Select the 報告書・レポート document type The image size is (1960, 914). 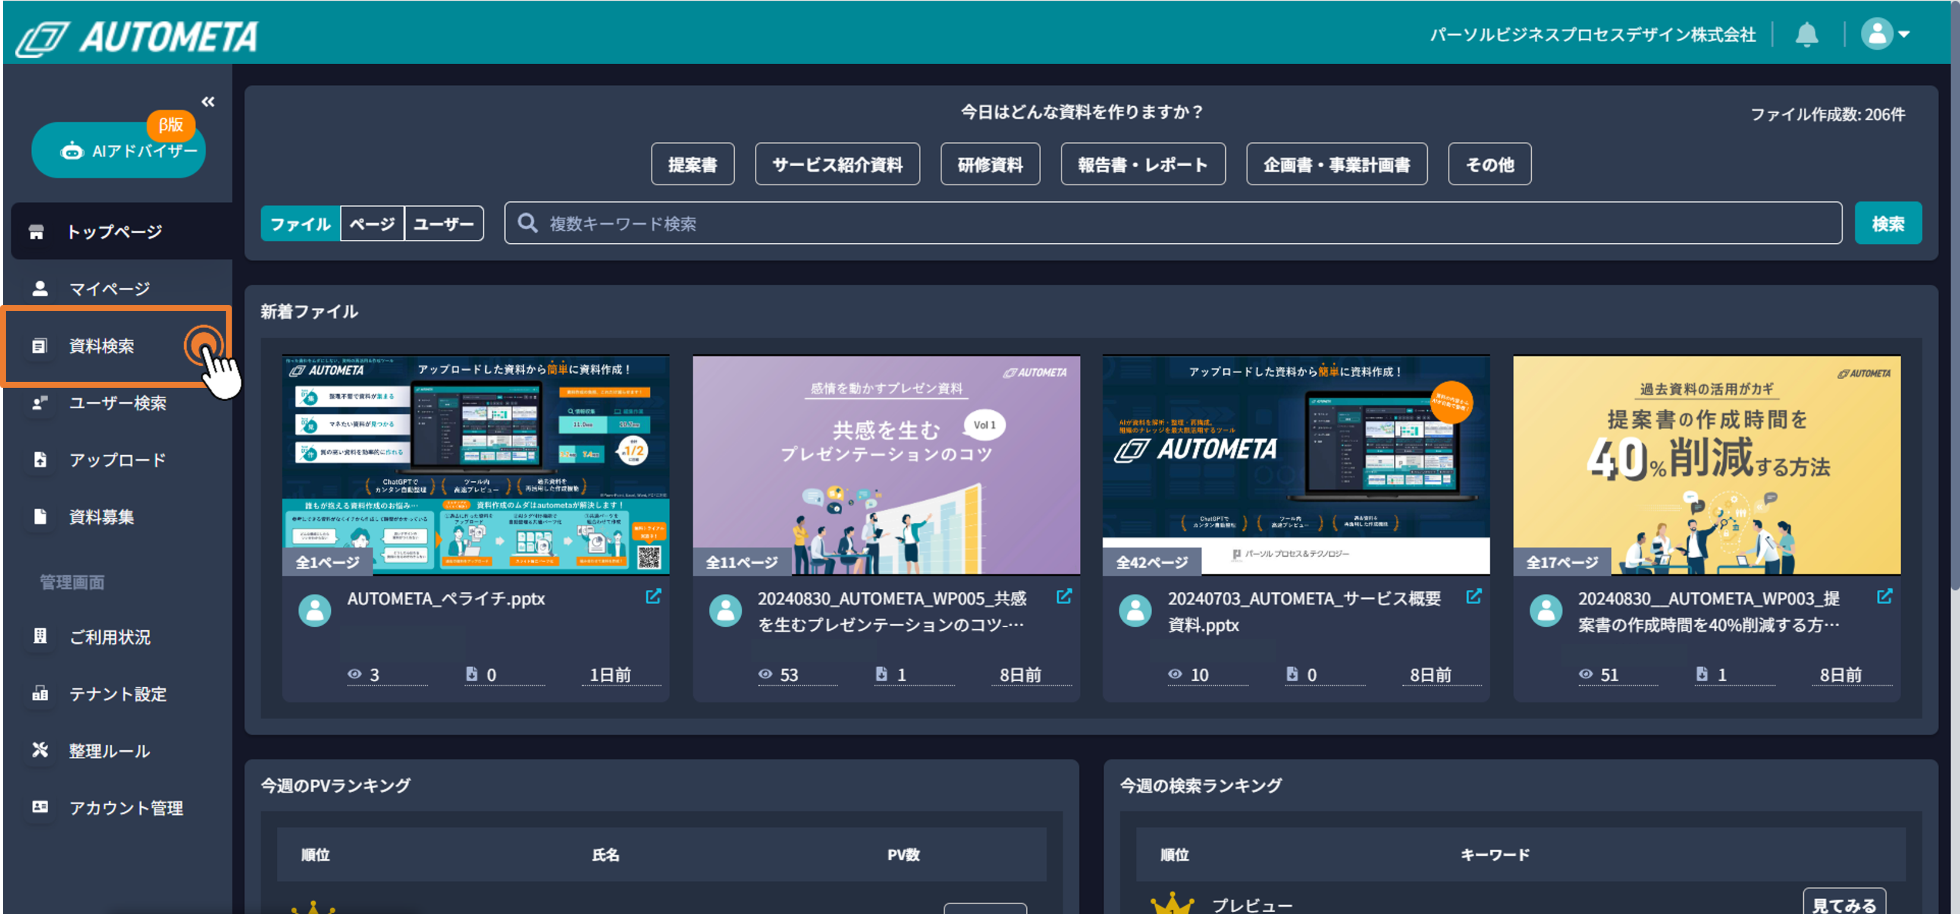point(1143,164)
